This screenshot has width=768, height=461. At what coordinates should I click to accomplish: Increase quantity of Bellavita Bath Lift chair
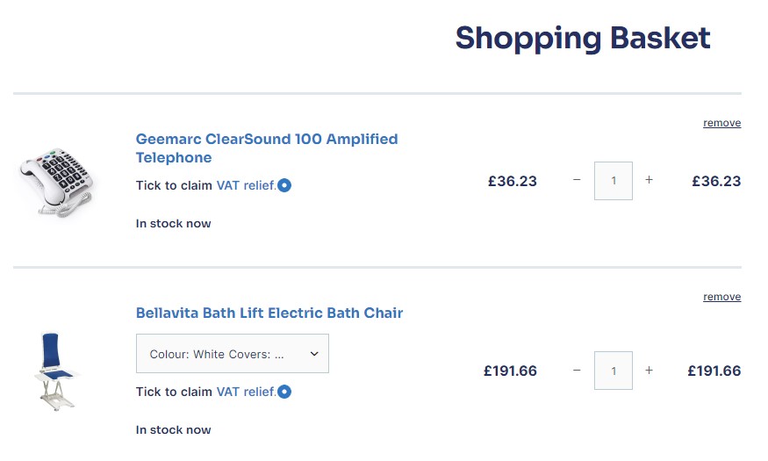(650, 371)
